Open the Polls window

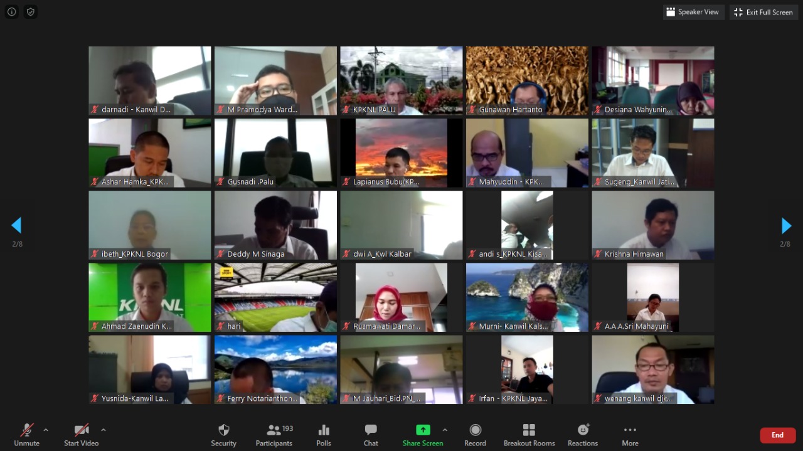(324, 435)
